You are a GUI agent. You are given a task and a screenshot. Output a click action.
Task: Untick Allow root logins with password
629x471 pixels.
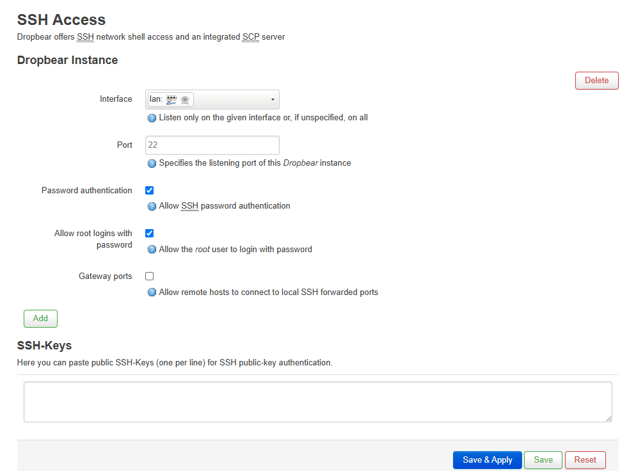149,233
